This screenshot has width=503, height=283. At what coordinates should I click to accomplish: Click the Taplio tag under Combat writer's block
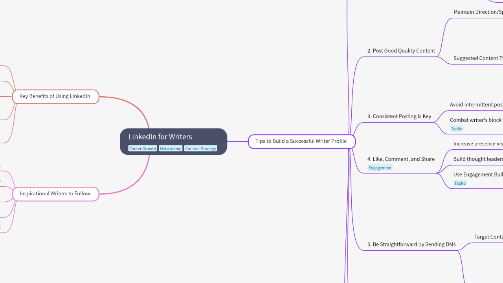coord(457,129)
